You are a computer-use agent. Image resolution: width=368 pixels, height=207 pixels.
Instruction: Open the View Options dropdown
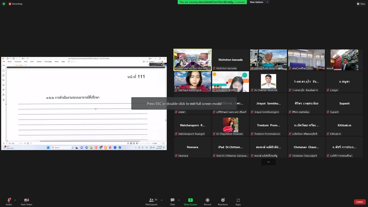coord(259,2)
